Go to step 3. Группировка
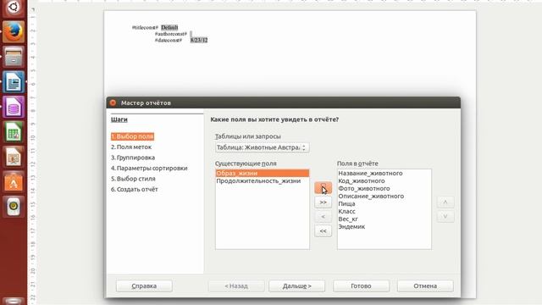The height and width of the screenshot is (305, 542). click(133, 158)
